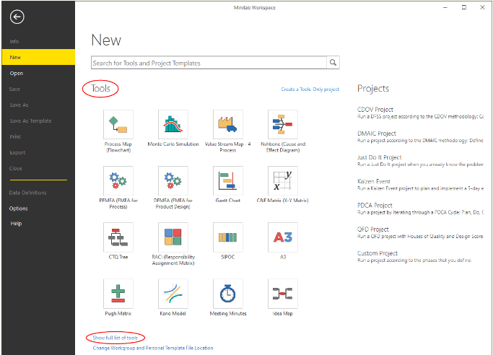The width and height of the screenshot is (493, 355).
Task: Choose the Gantt Chart tool icon
Action: 227,181
